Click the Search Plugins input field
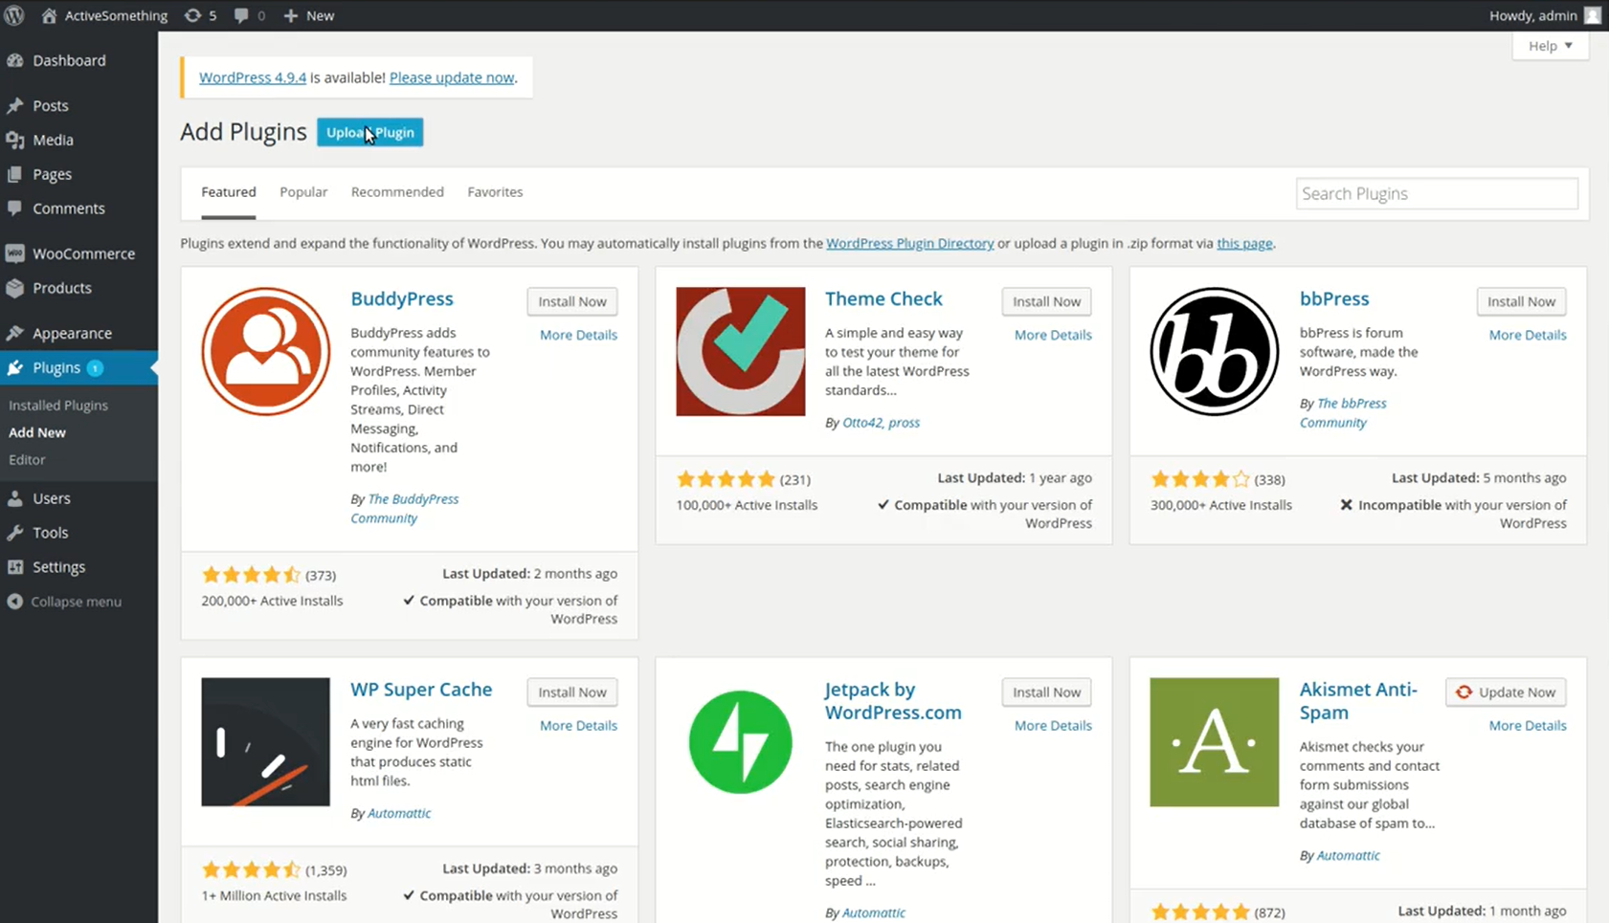 pos(1436,193)
